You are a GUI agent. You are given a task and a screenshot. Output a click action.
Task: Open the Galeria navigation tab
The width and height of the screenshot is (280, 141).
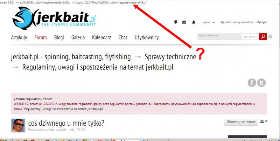coord(78,37)
